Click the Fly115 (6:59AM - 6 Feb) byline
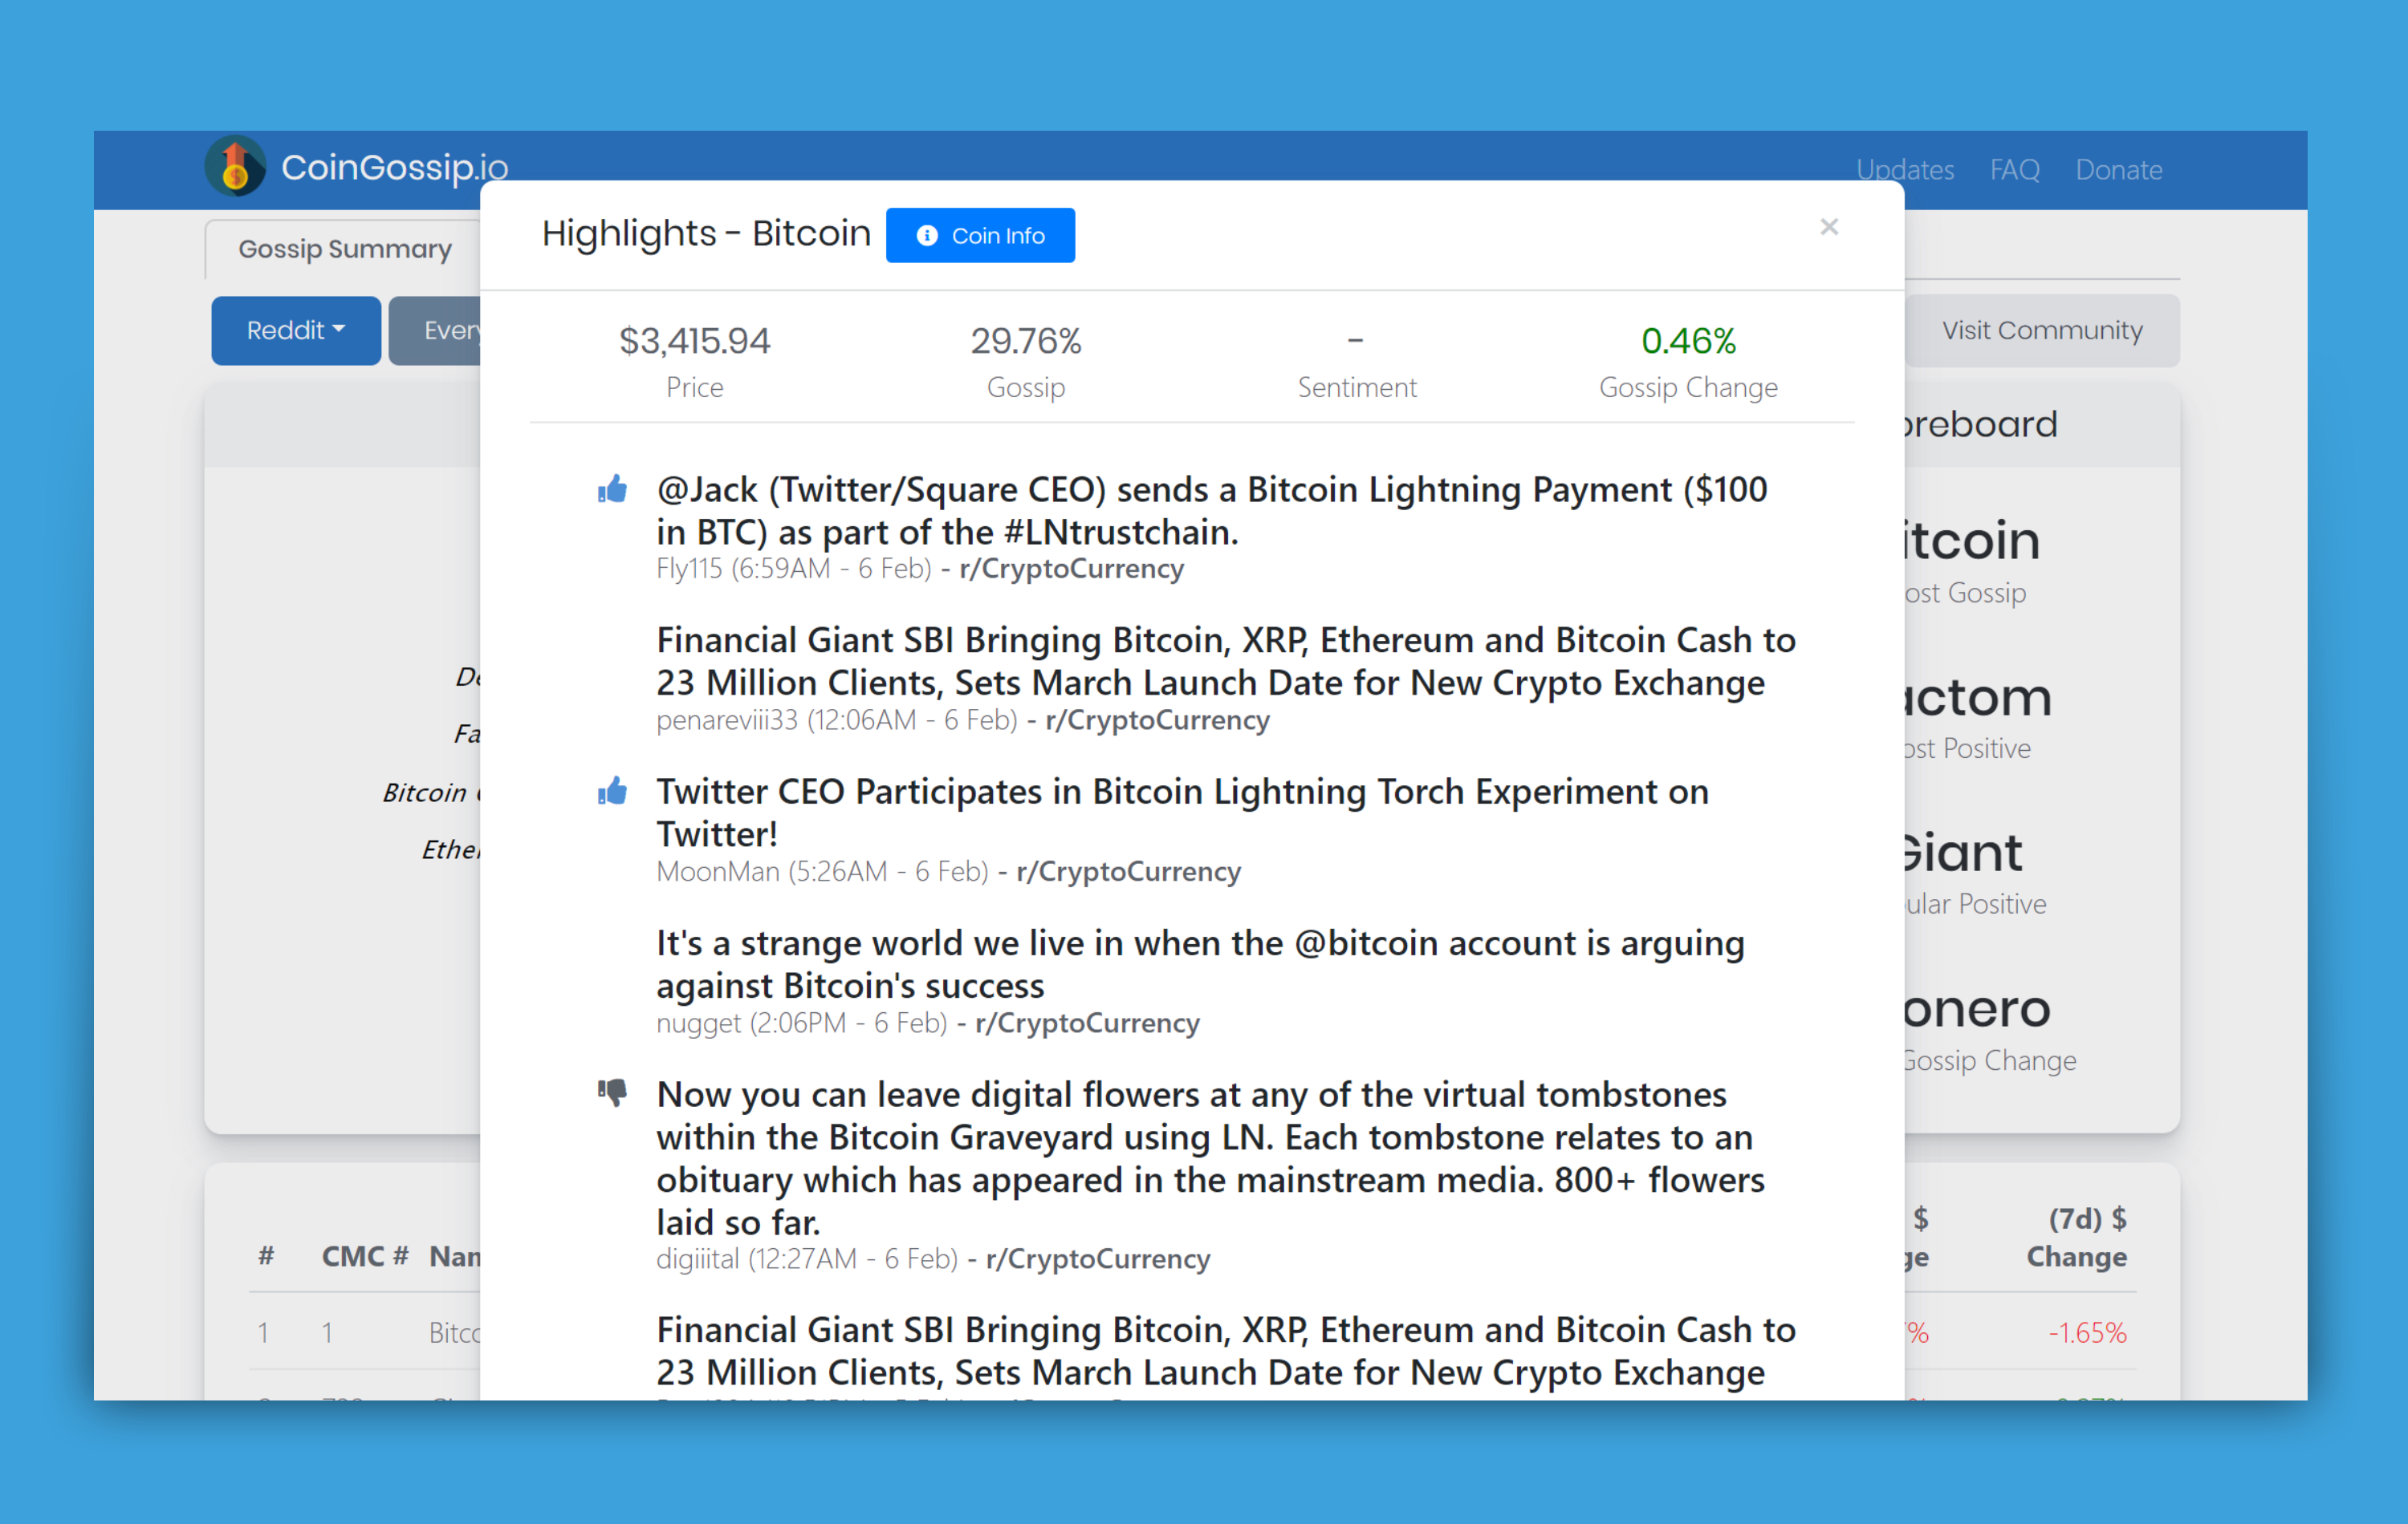The image size is (2408, 1524). click(794, 569)
